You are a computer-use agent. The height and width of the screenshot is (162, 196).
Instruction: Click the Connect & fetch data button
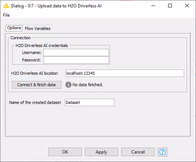[36, 85]
